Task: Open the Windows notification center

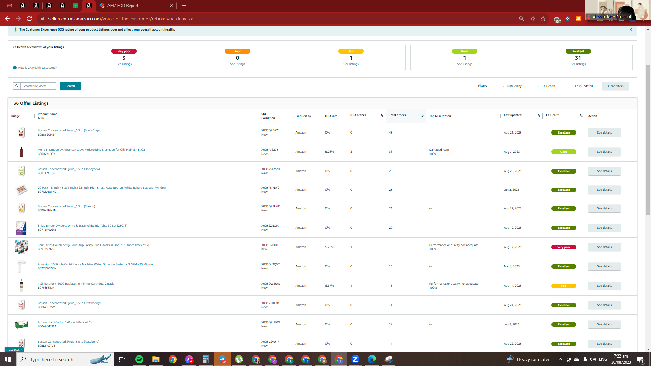Action: coord(640,359)
